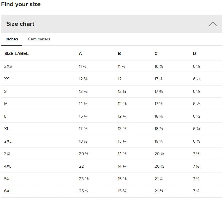Click the 6XL size row label
Screen dimensions: 224x202
coord(8,191)
